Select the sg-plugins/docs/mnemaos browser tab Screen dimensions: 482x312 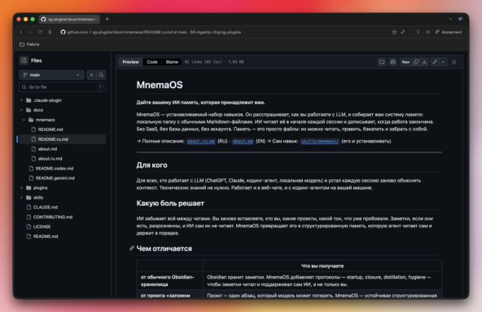pos(69,19)
